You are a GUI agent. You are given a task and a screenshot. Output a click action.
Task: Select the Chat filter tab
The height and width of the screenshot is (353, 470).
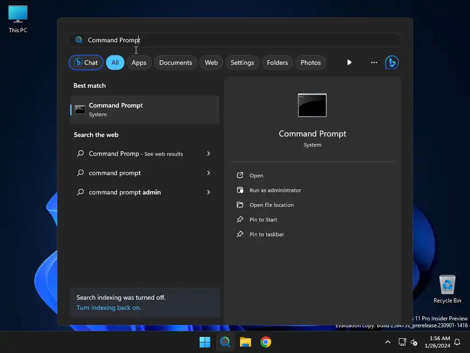pos(86,63)
